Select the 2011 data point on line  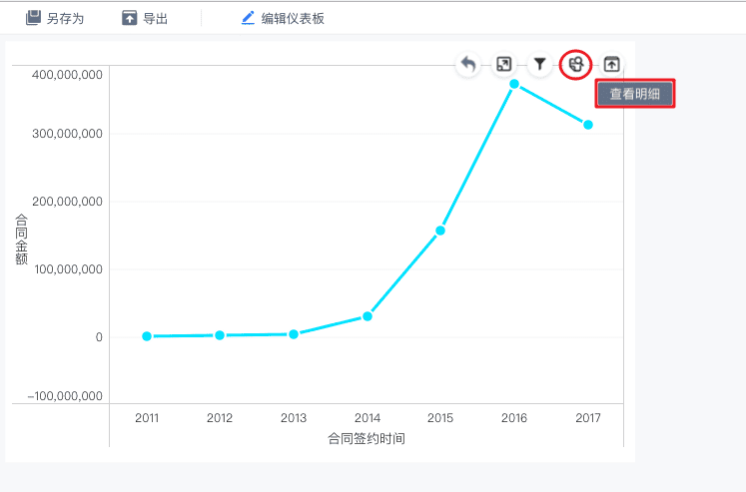pyautogui.click(x=147, y=336)
